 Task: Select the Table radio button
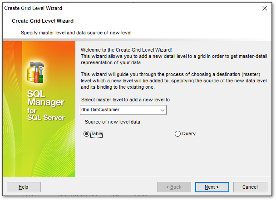[x=86, y=133]
